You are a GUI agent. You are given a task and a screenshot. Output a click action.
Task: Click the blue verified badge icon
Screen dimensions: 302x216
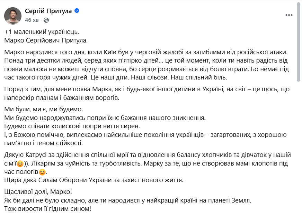point(77,11)
